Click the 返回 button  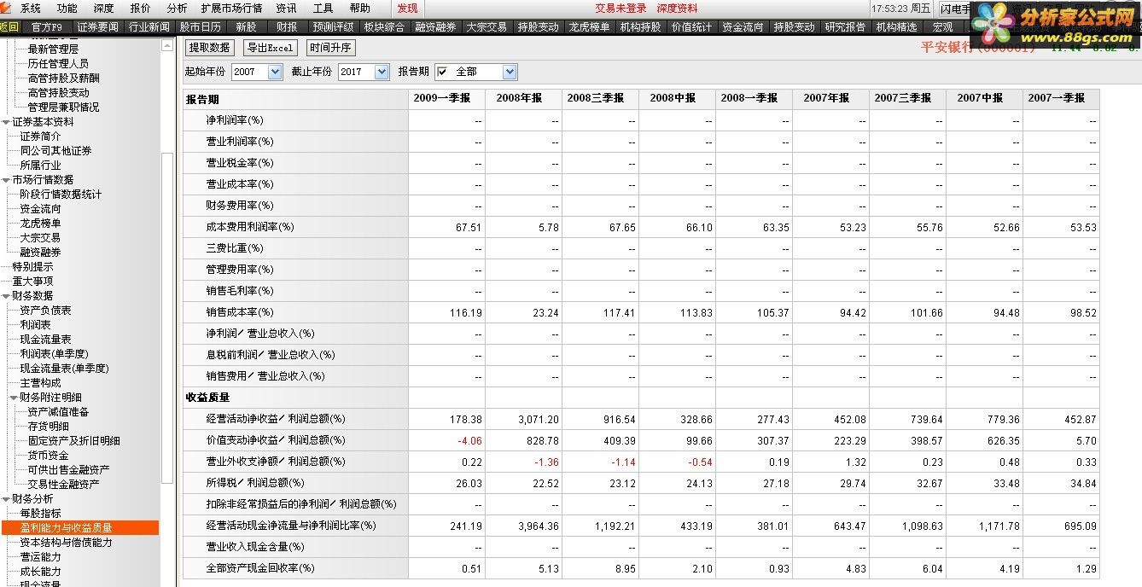click(9, 27)
